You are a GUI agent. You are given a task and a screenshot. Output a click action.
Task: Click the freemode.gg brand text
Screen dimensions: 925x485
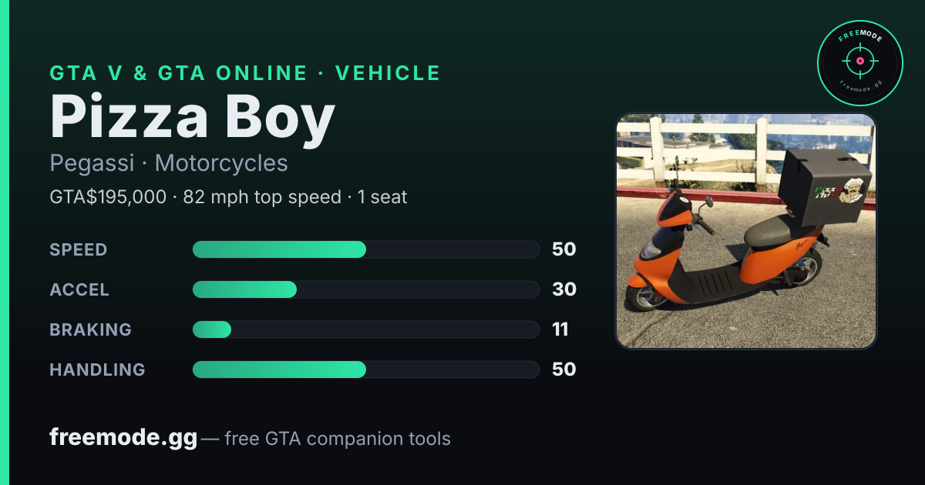tap(123, 437)
